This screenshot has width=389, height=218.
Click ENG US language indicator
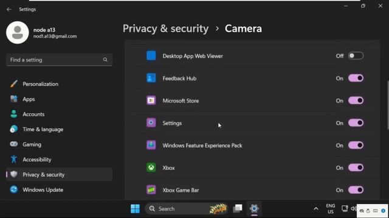(331, 209)
